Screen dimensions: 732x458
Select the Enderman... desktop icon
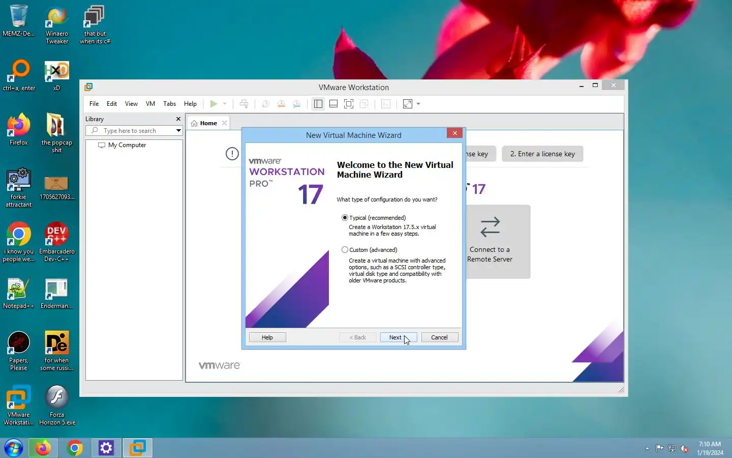(x=57, y=294)
